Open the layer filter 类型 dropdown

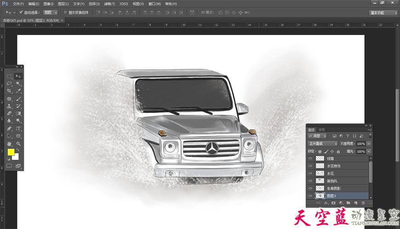click(x=317, y=136)
